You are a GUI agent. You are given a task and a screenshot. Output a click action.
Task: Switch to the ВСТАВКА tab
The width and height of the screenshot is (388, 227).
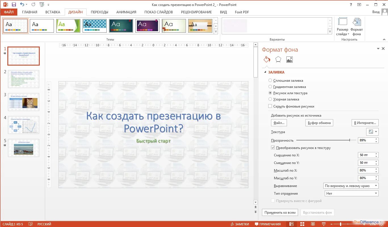point(53,12)
